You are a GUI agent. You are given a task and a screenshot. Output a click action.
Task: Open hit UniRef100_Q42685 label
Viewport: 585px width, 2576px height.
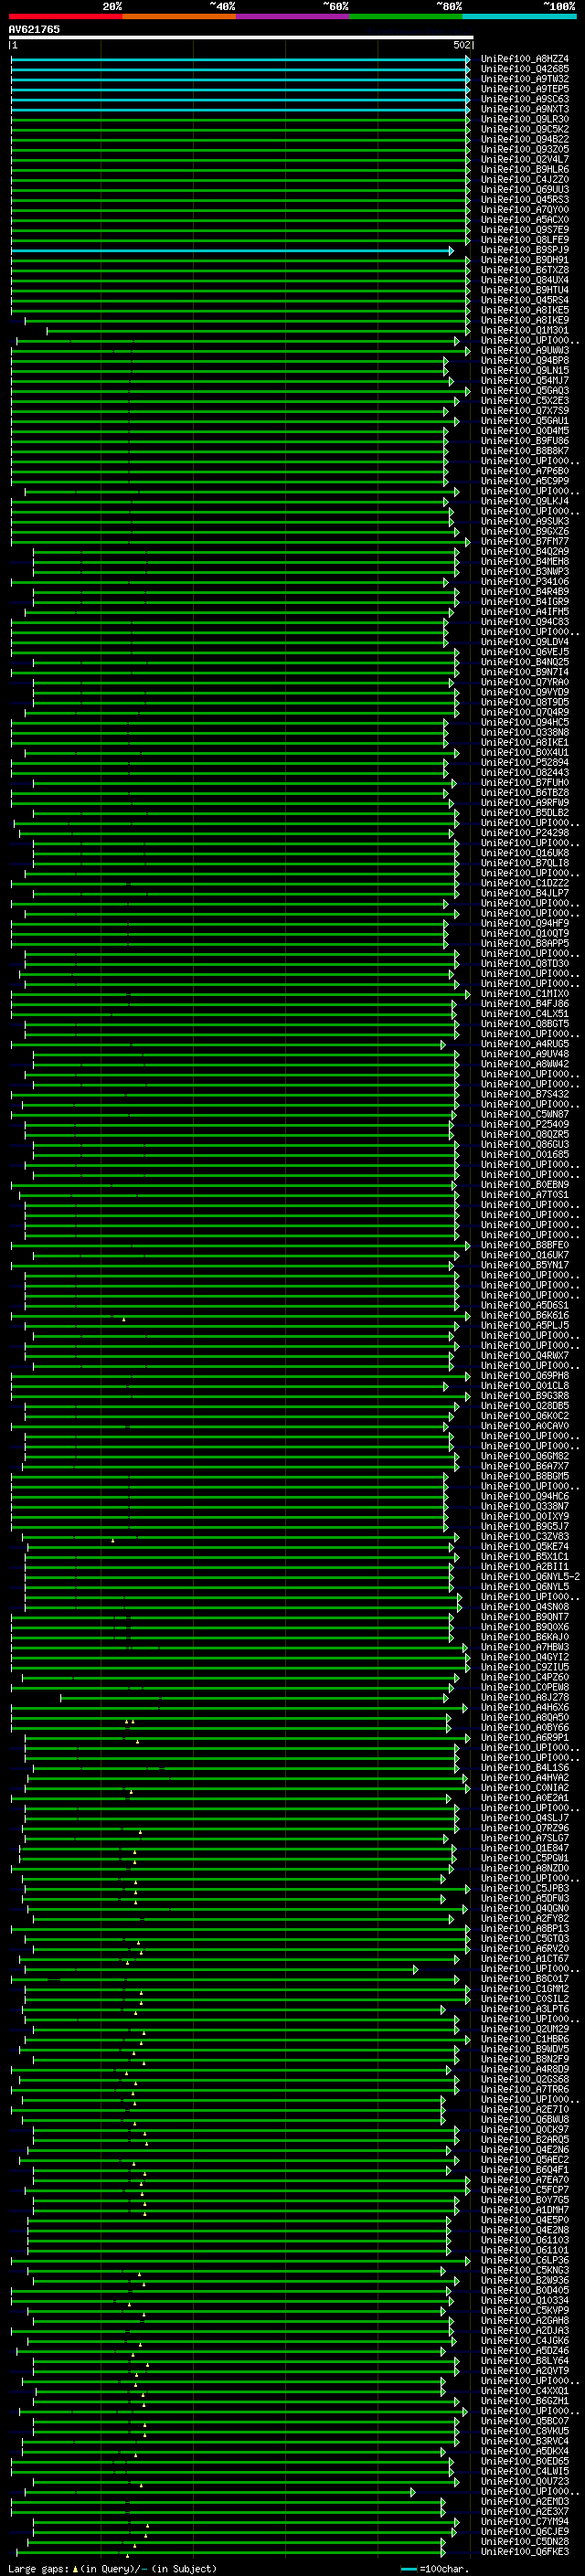click(x=525, y=69)
